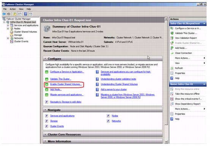Click the Refresh action icon
This screenshot has width=219, height=146.
[x=172, y=68]
